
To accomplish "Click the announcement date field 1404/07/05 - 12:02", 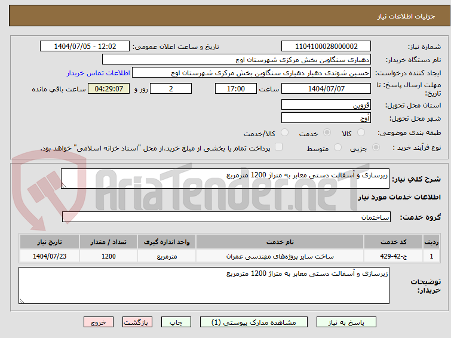I will pos(85,47).
